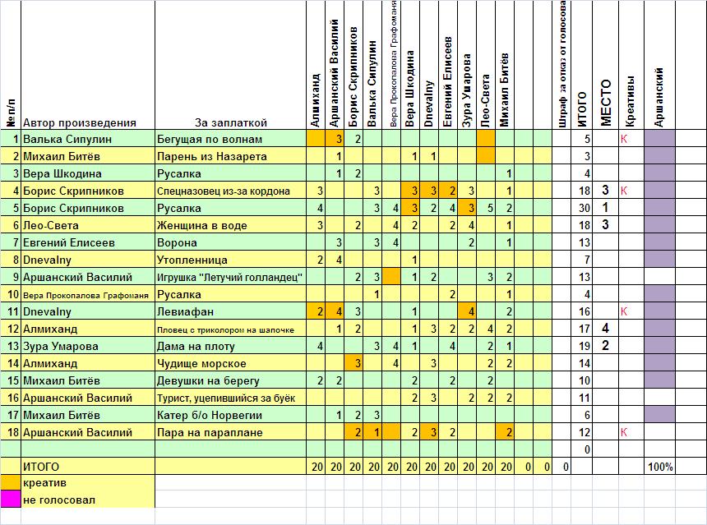The height and width of the screenshot is (525, 707).
Task: Click author 'Вера Прокопалова Графоманя' in row 10
Action: (x=88, y=294)
